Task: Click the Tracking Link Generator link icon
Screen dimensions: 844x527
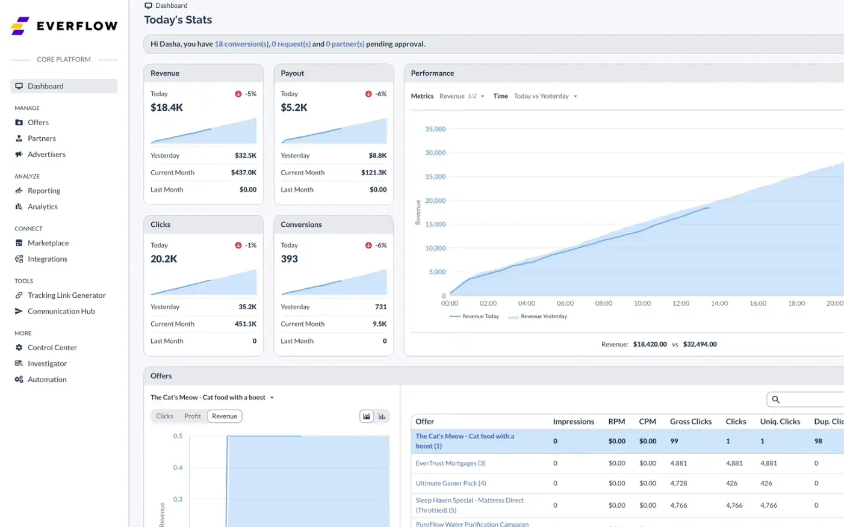Action: point(19,295)
